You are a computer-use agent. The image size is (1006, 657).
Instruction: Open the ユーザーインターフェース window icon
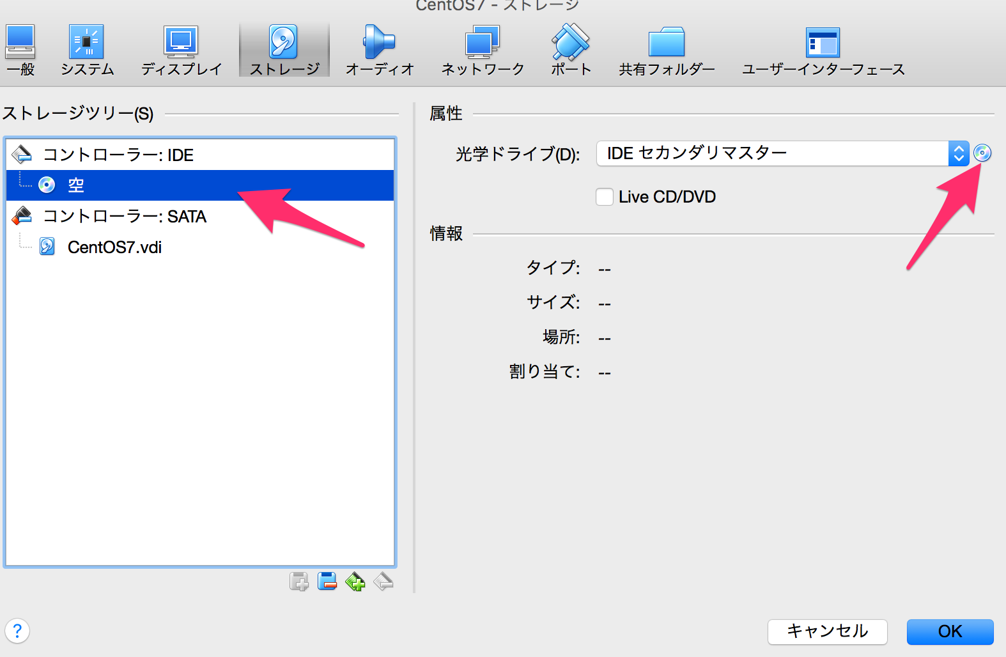pos(823,43)
